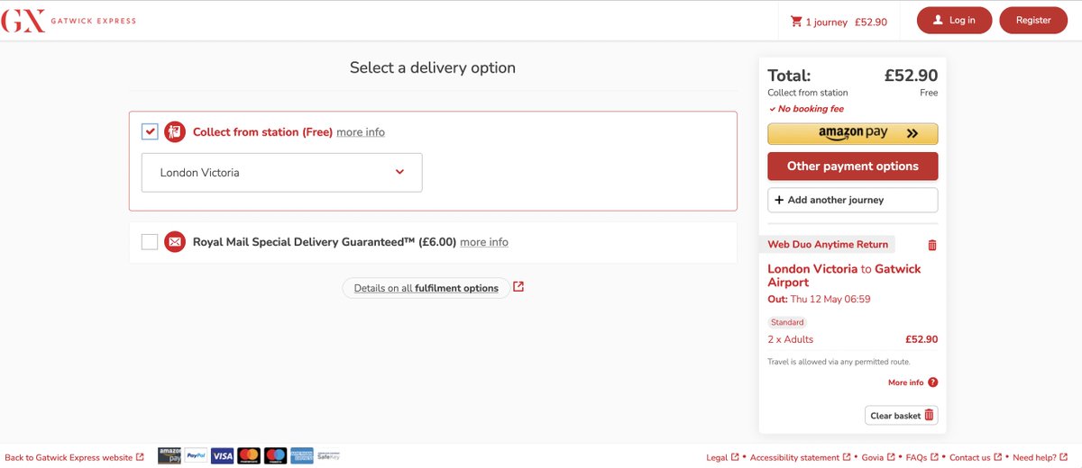The width and height of the screenshot is (1082, 468).
Task: Open the London Victoria station dropdown
Action: pos(281,173)
